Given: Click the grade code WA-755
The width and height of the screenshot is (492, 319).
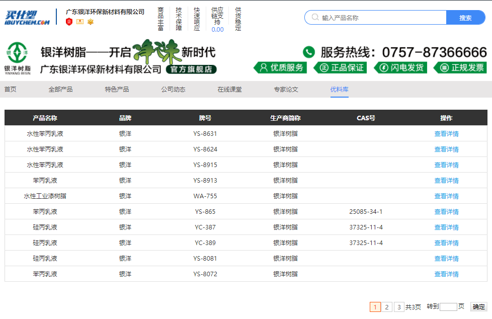Looking at the screenshot, I should [205, 196].
